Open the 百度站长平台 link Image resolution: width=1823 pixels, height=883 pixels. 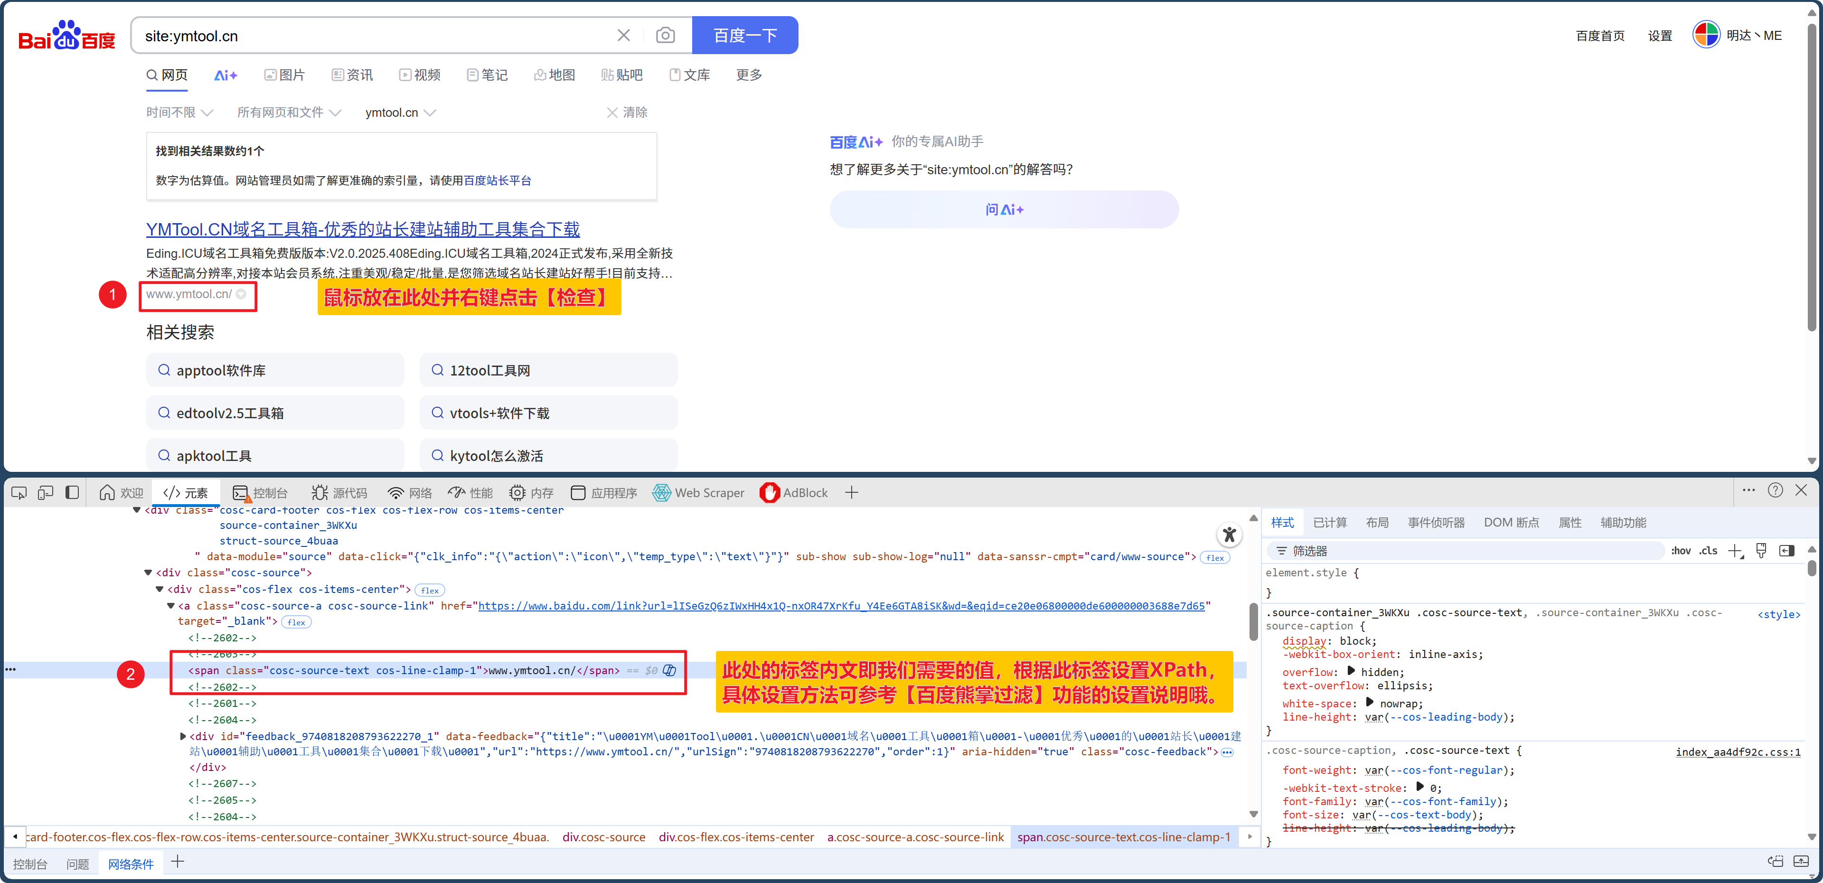point(498,180)
